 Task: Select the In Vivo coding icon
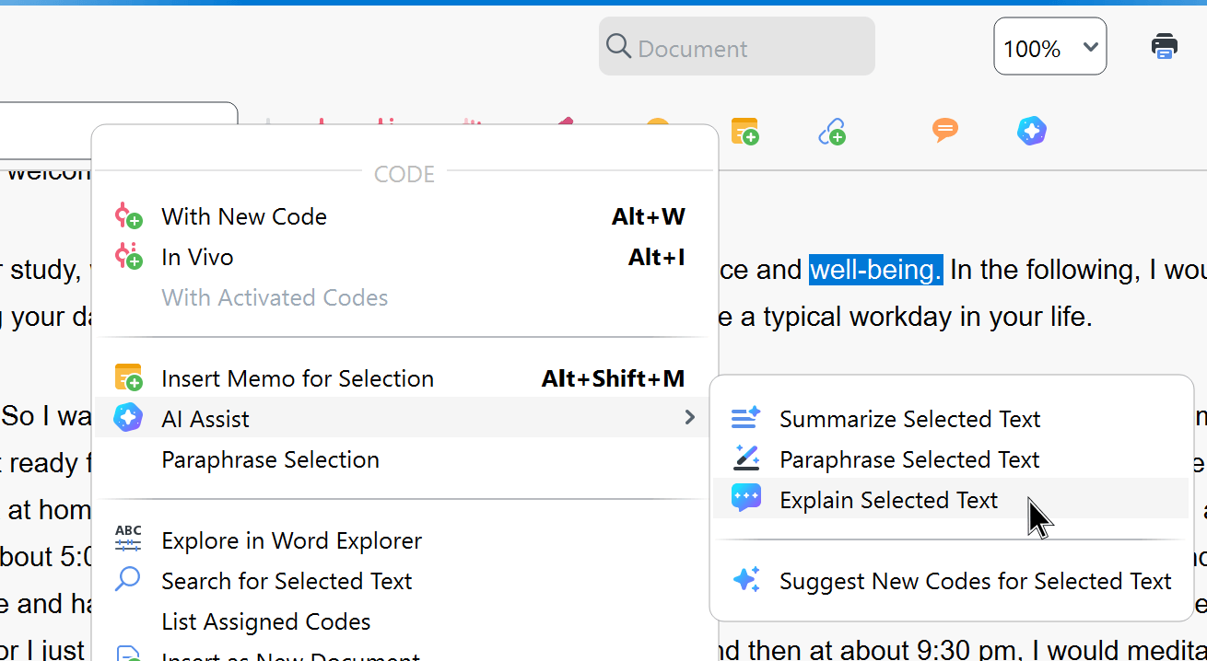tap(129, 256)
